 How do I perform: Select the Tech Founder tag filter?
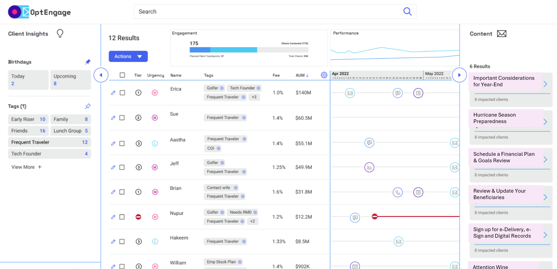tap(50, 154)
